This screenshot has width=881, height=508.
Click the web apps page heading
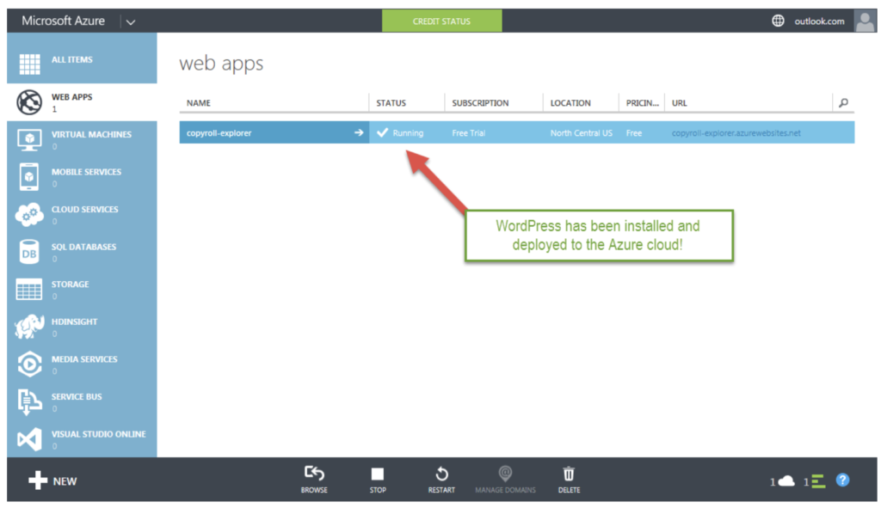click(x=221, y=64)
